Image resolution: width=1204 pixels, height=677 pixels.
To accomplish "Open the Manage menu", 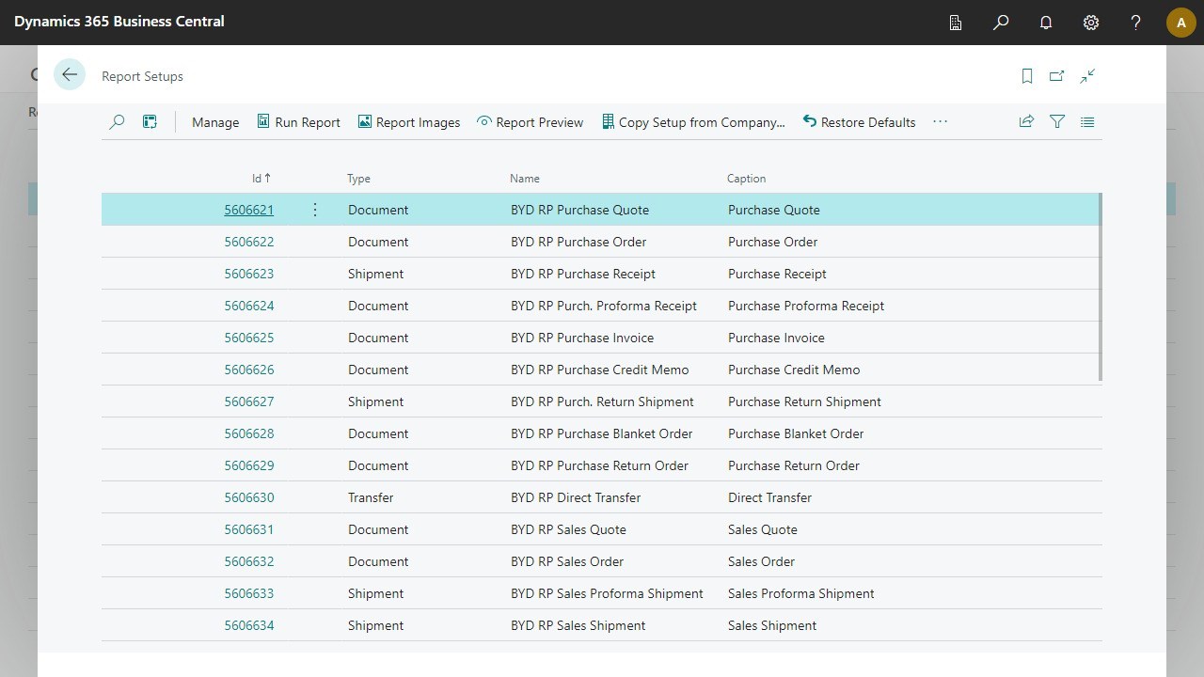I will coord(215,122).
